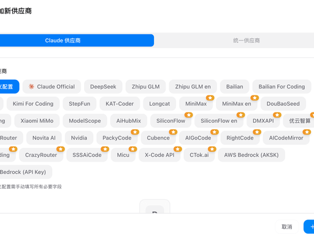Select the StepFun preset
Image resolution: width=314 pixels, height=236 pixels.
[80, 104]
